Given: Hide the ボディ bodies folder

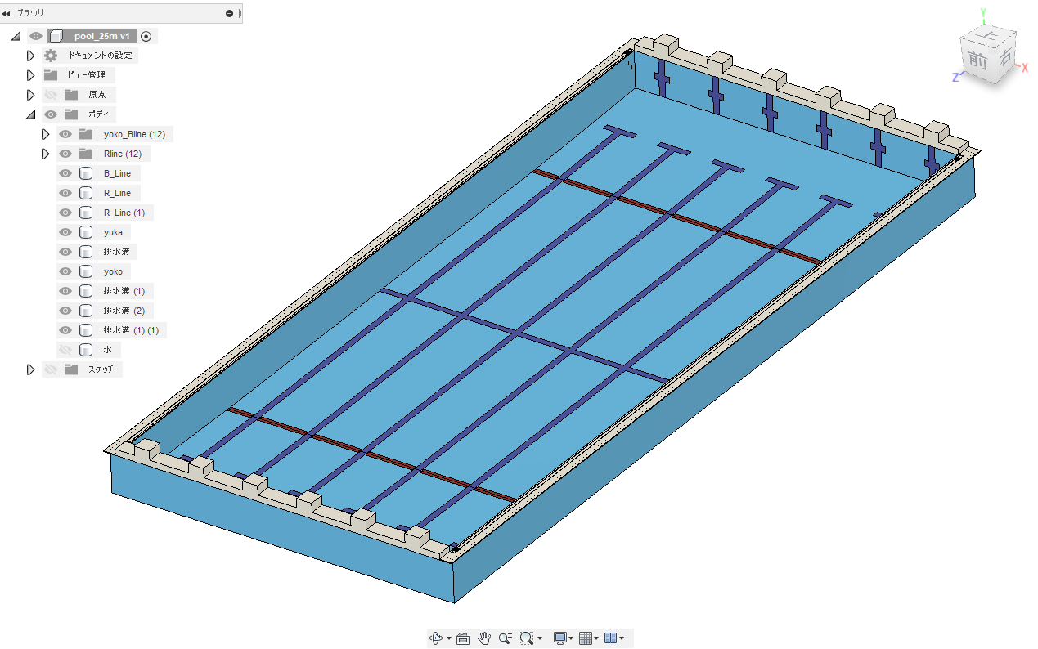Looking at the screenshot, I should pyautogui.click(x=51, y=114).
